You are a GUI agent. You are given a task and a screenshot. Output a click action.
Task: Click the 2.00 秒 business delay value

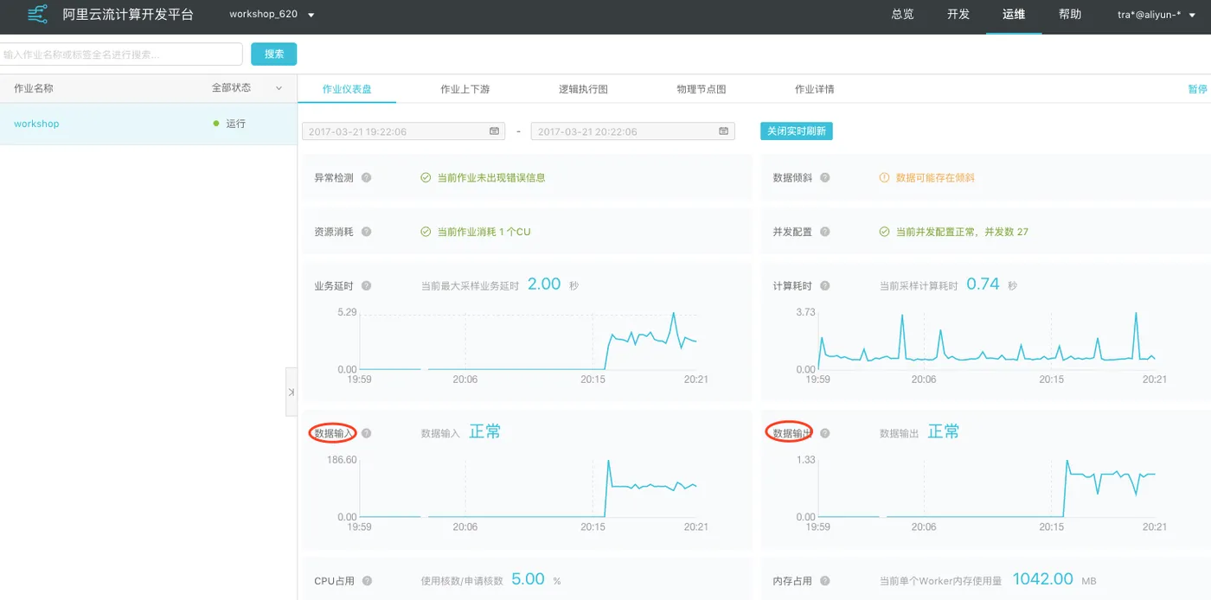click(x=553, y=284)
